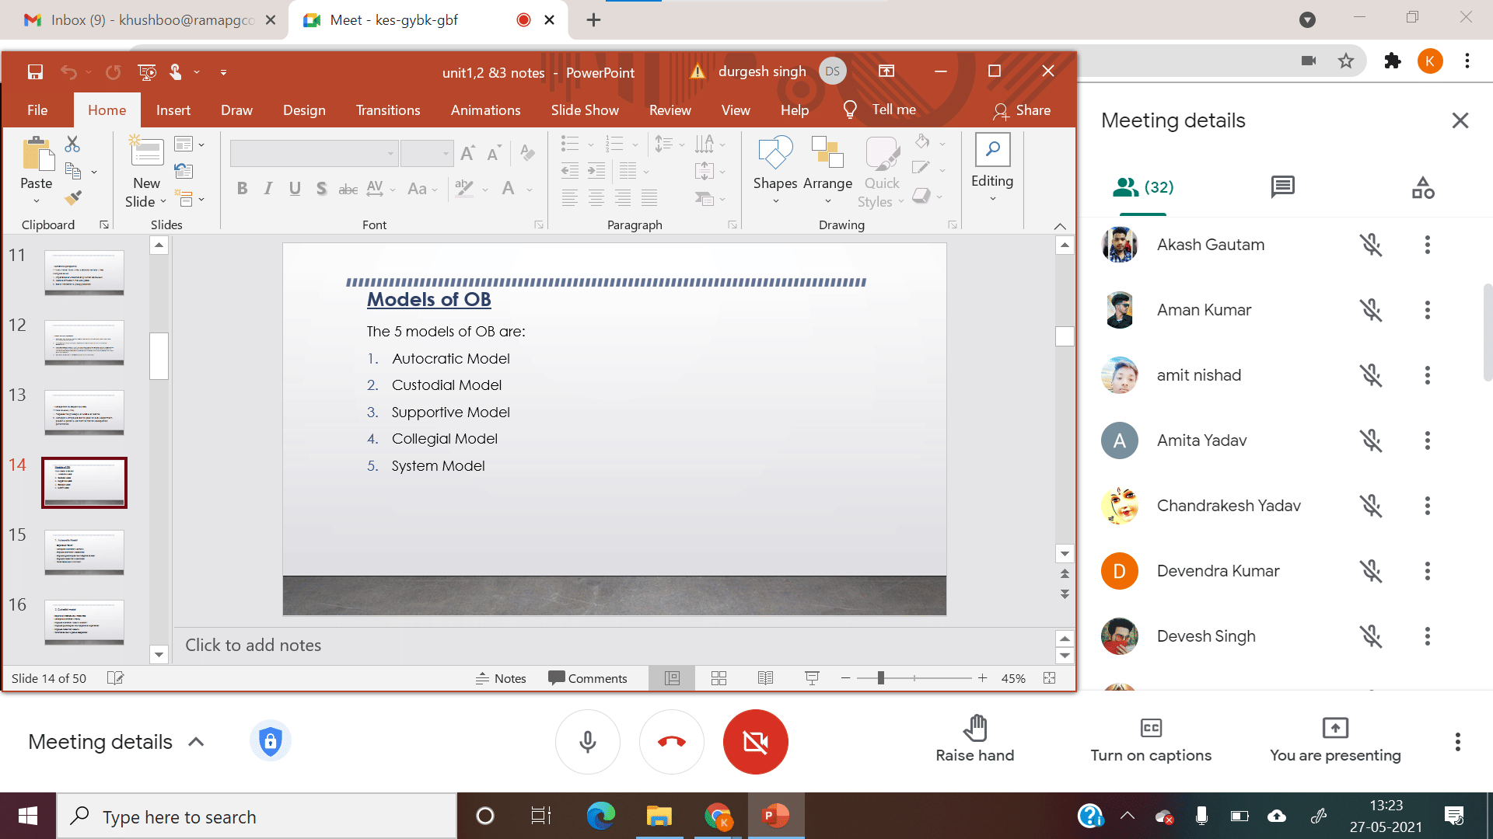1493x839 pixels.
Task: Select the Center alignment icon
Action: (596, 198)
